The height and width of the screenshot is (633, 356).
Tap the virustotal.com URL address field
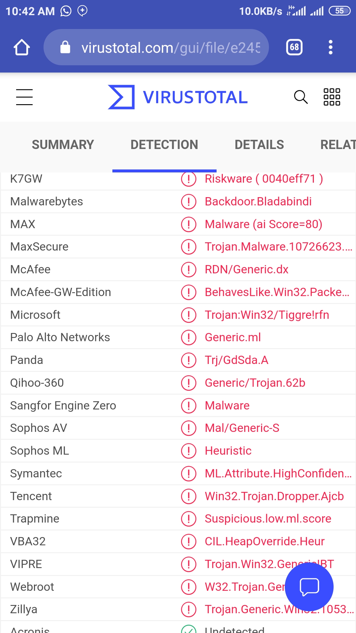click(170, 48)
